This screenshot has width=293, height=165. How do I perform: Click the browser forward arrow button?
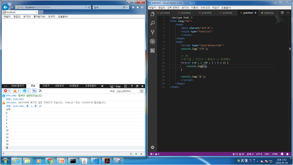pos(11,7)
